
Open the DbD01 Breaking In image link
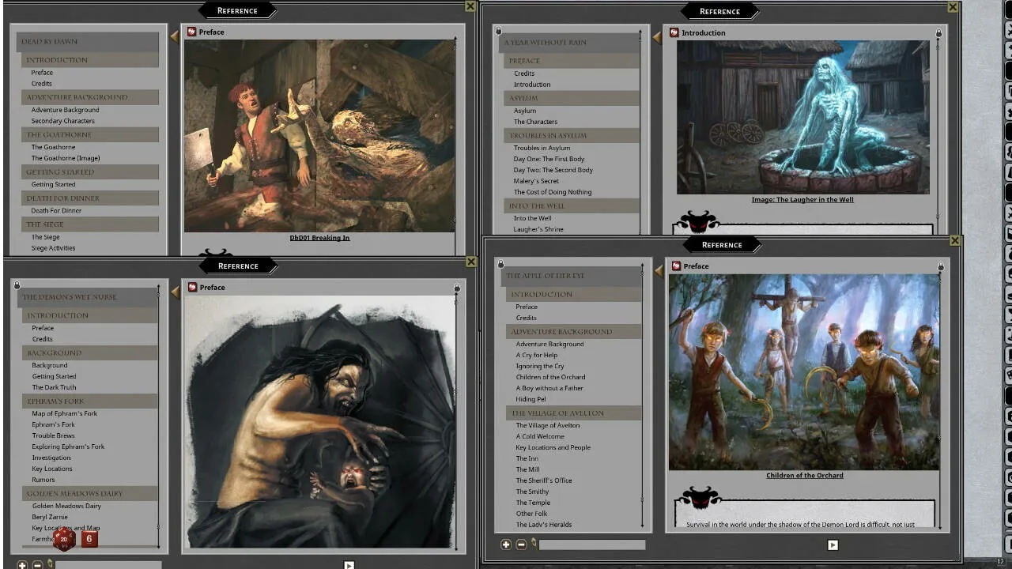319,237
